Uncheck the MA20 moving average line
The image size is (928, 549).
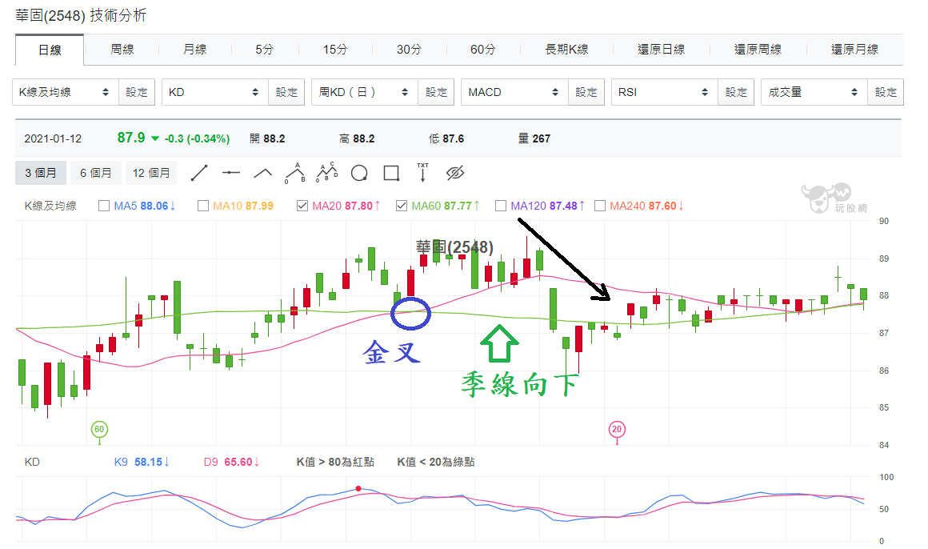302,206
